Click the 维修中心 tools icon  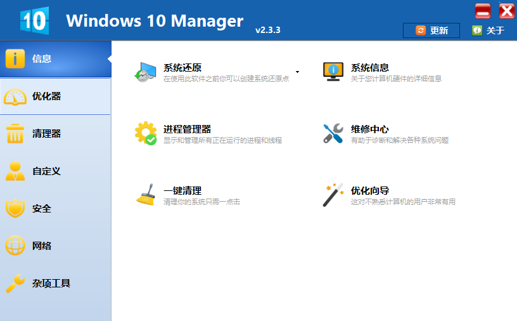pyautogui.click(x=333, y=133)
